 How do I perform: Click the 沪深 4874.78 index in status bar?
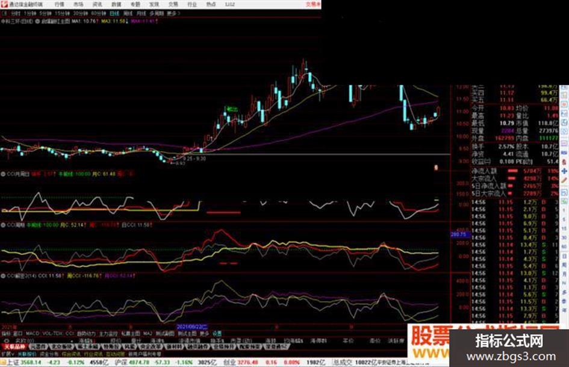[132, 362]
